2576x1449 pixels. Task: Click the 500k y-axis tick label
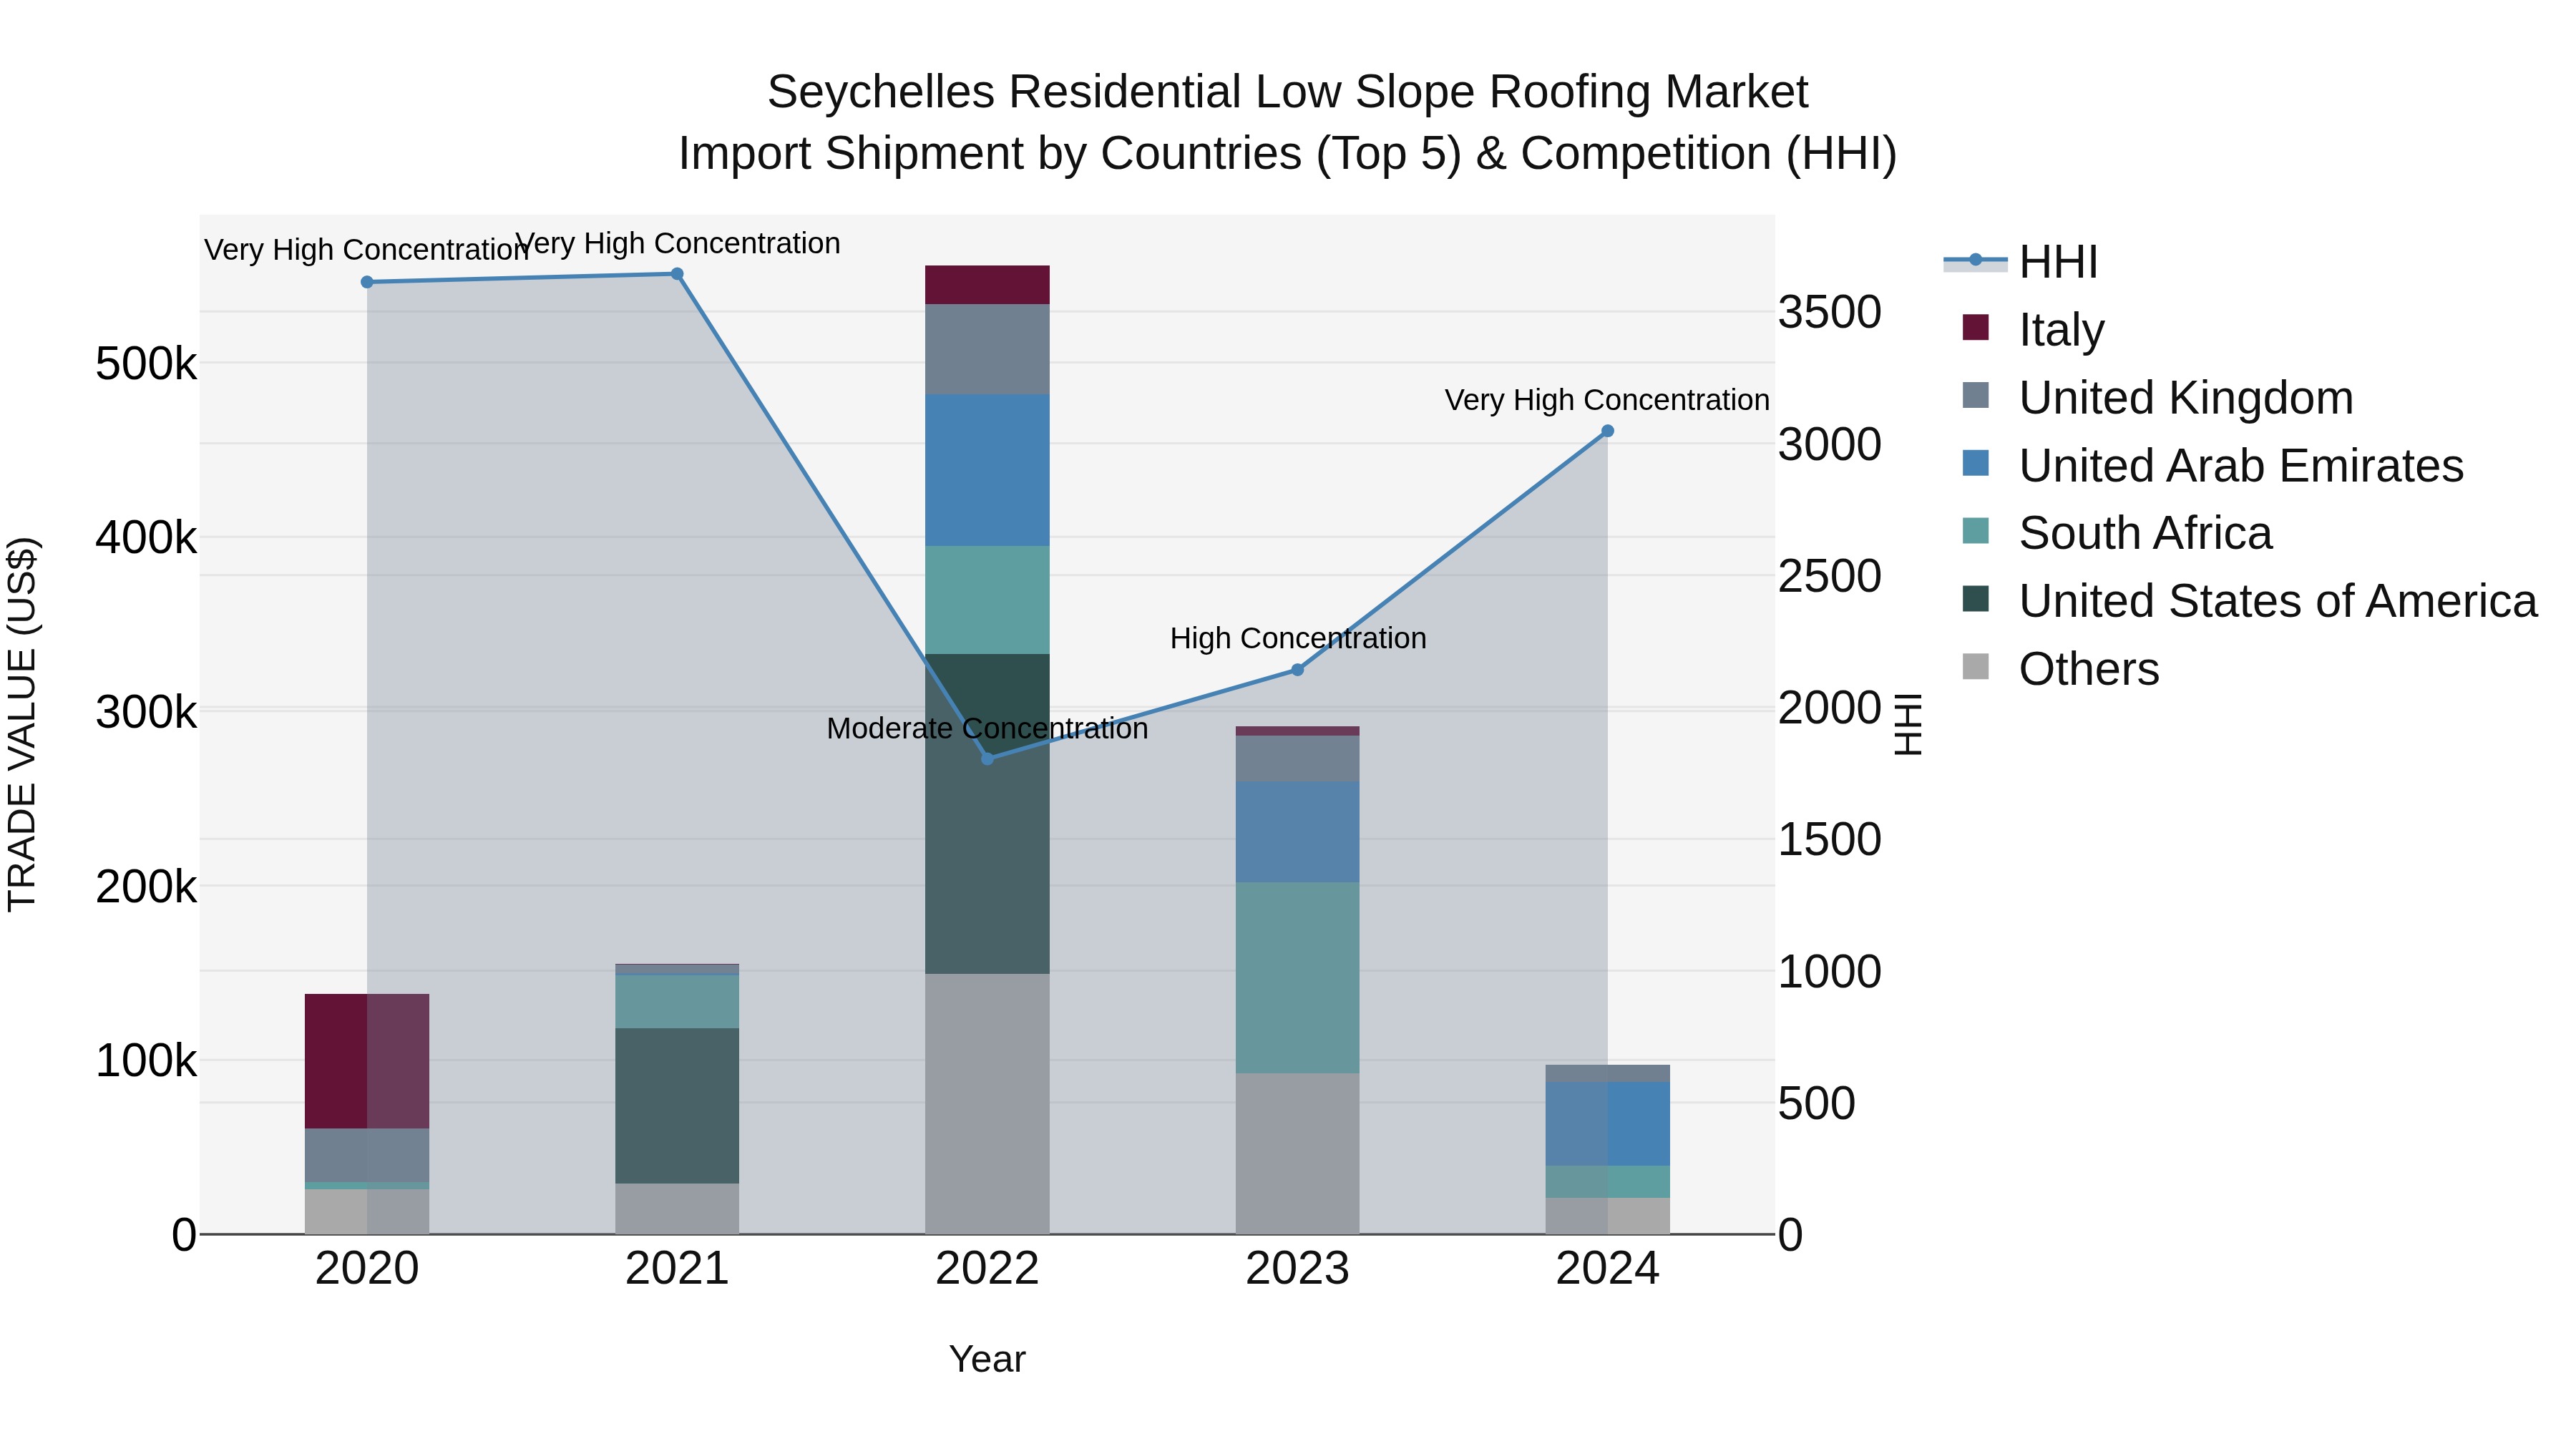coord(146,364)
